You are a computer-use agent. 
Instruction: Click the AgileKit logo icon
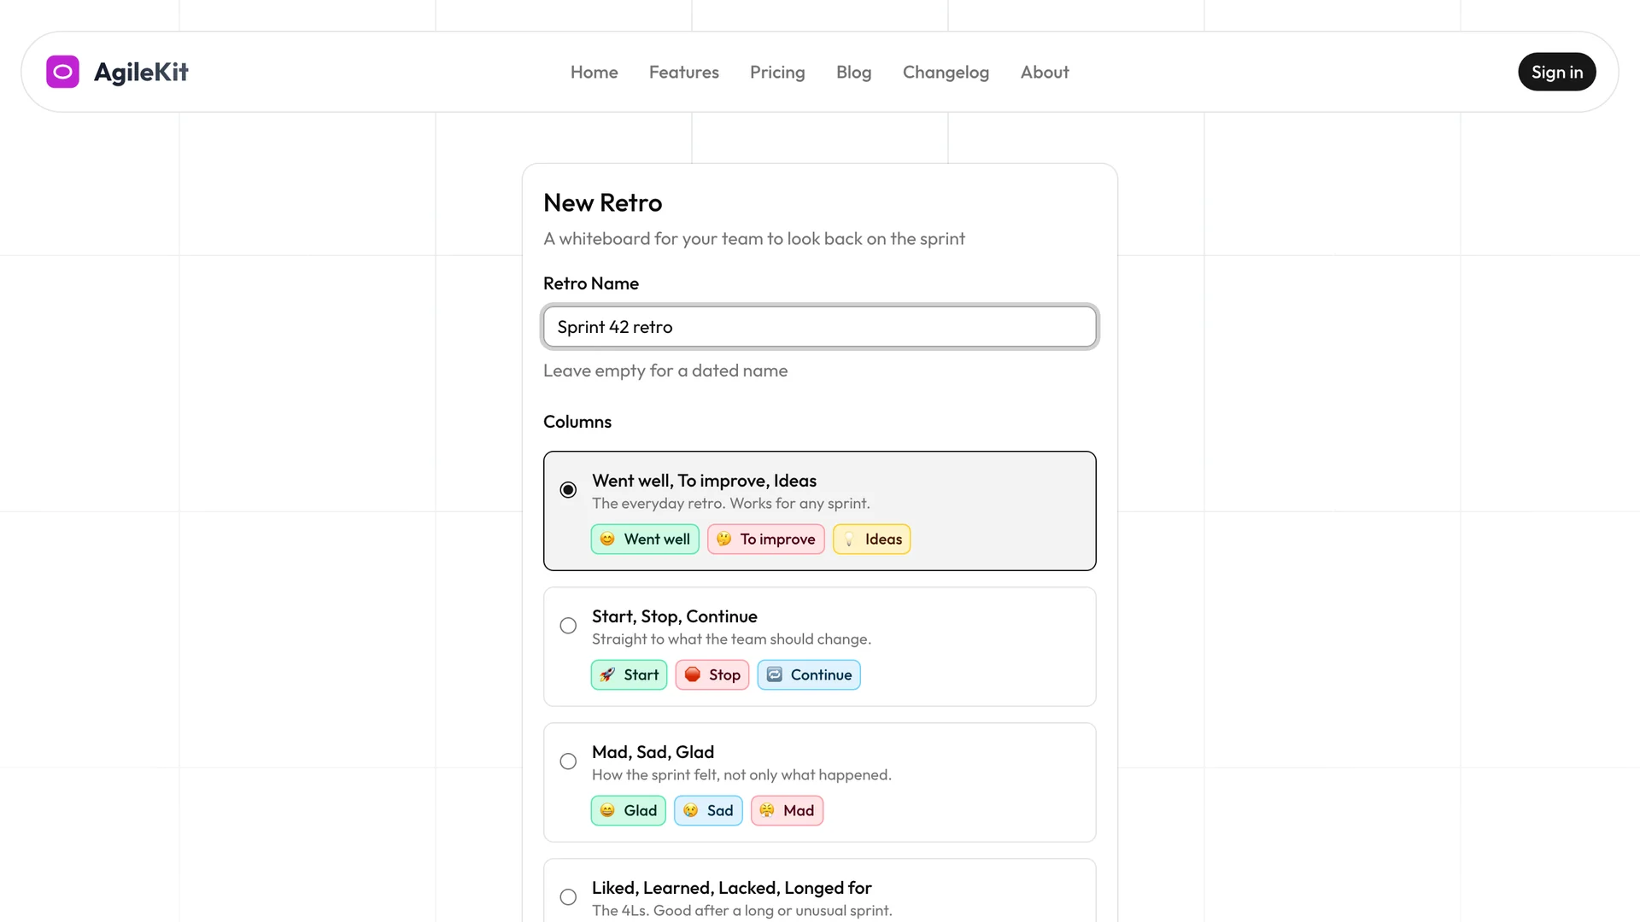[62, 72]
